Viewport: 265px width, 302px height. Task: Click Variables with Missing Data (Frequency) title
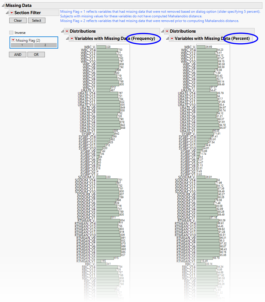click(x=115, y=38)
